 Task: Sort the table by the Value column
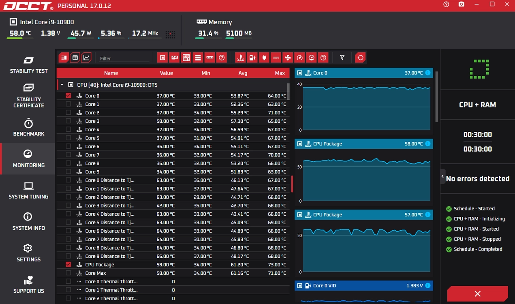[167, 73]
